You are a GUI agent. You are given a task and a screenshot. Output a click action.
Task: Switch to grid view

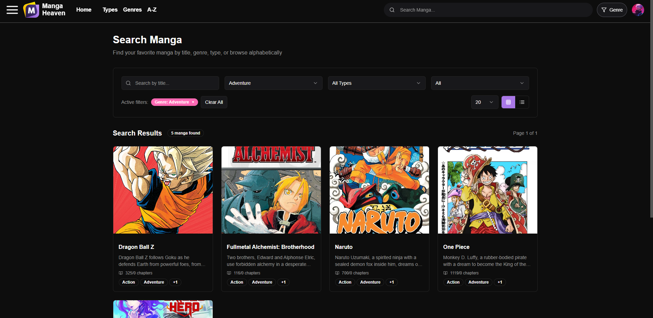click(508, 102)
